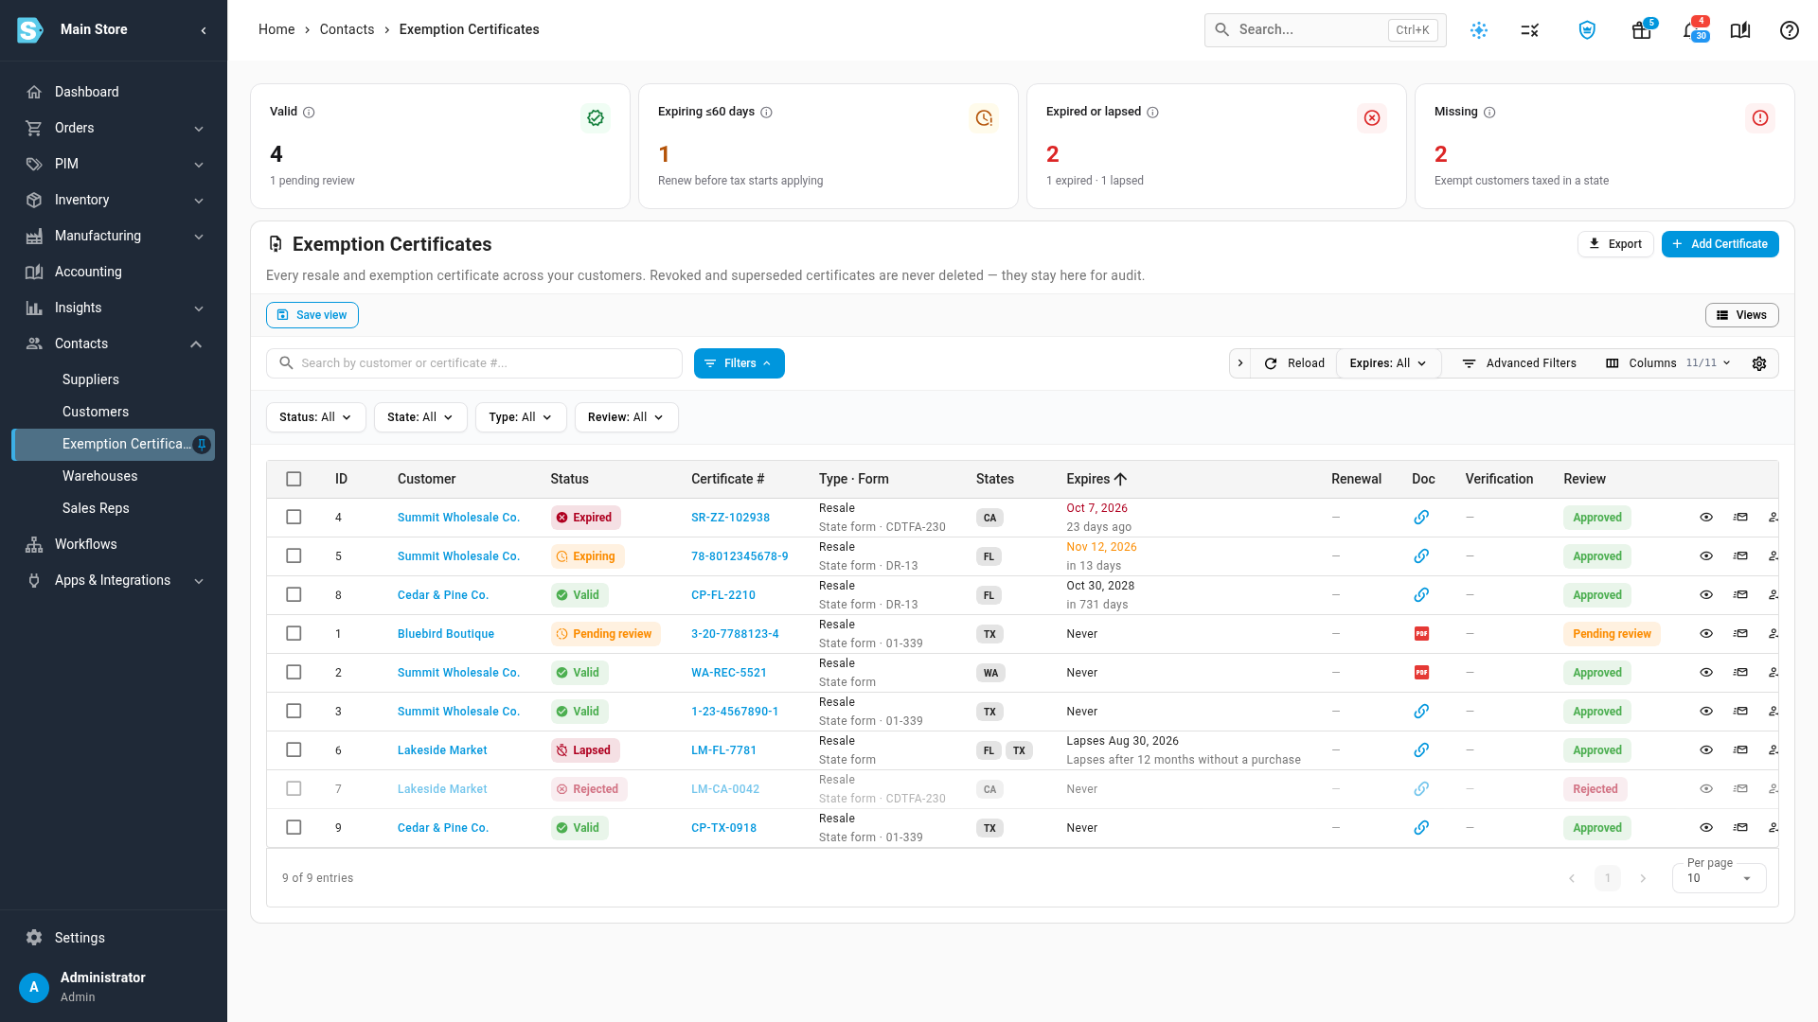1818x1022 pixels.
Task: Open Cedar & Pine Co. link in CP-FL-2210 row
Action: tap(443, 595)
